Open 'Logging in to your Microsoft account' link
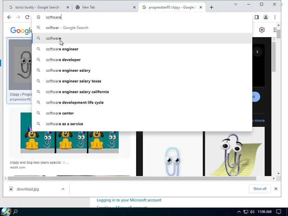This screenshot has width=288, height=216. coord(129,200)
